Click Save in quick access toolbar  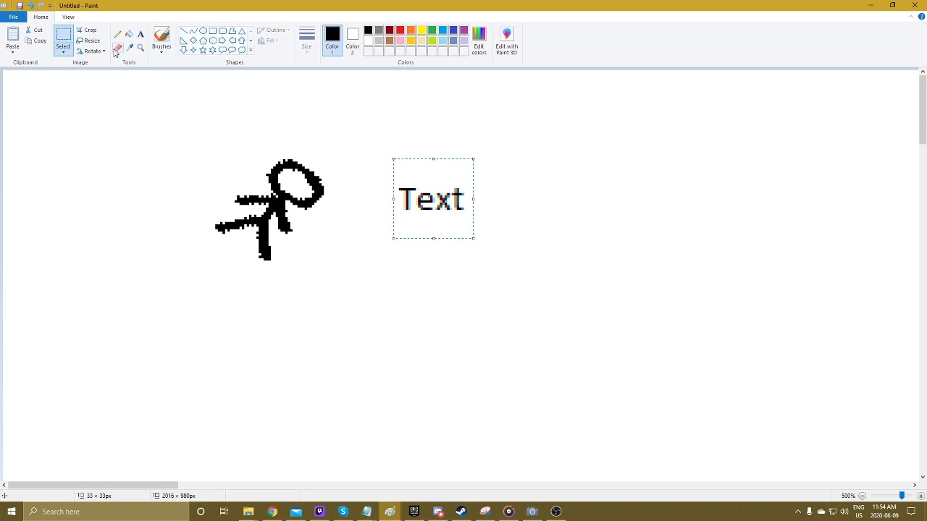(x=20, y=6)
